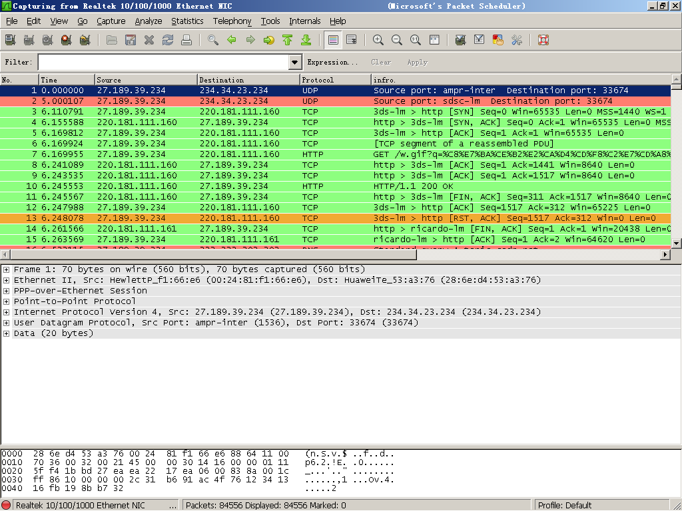The width and height of the screenshot is (682, 511).
Task: Go back in packet history arrow
Action: click(232, 40)
